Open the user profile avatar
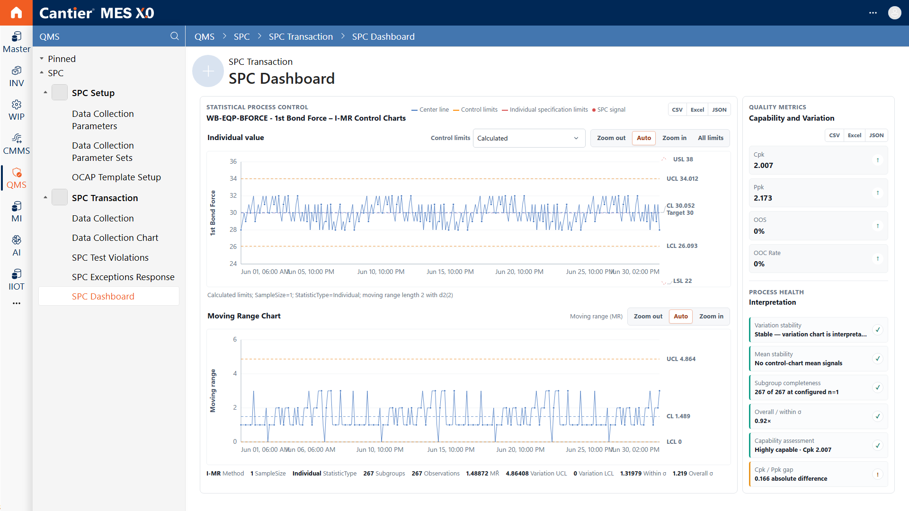Screen dimensions: 909x511 [x=894, y=13]
